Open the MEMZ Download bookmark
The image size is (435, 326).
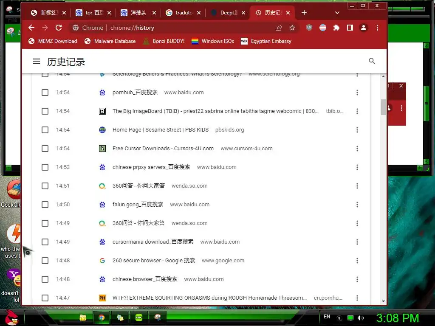point(53,41)
